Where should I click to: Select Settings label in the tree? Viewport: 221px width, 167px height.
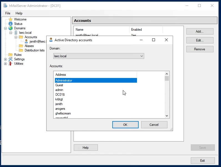19,59
